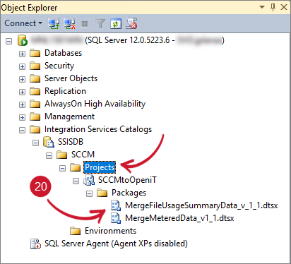Select Replication in the tree
291x264 pixels.
coord(65,91)
